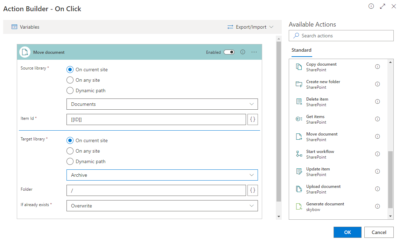Click the canvas scroll down arrow
This screenshot has width=399, height=241.
(x=279, y=216)
